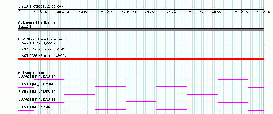Open SLC5A11|NM_001258412 transcript label
This screenshot has width=273, height=114.
tap(37, 92)
